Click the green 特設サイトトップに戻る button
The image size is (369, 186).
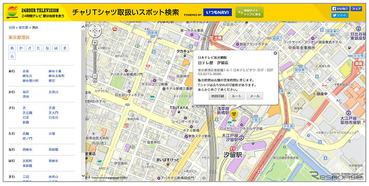pos(249,12)
